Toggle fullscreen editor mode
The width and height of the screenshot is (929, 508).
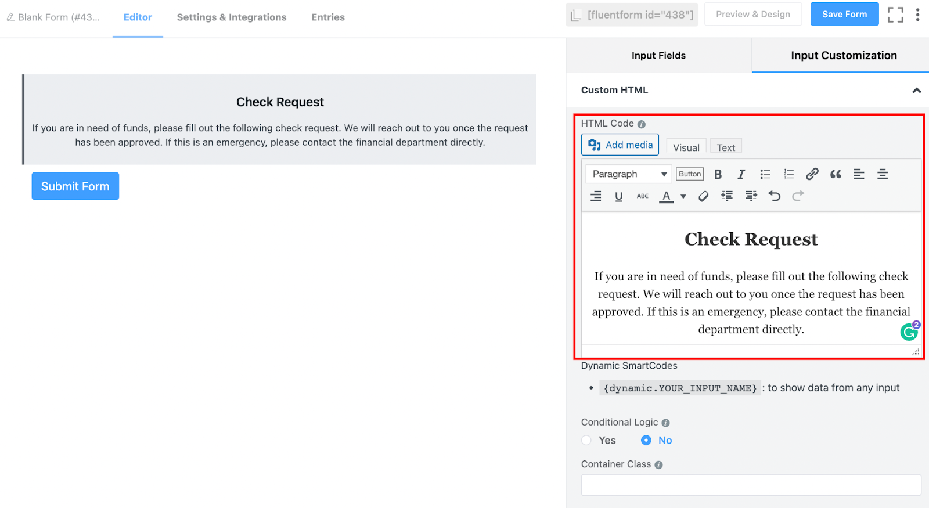click(x=895, y=15)
